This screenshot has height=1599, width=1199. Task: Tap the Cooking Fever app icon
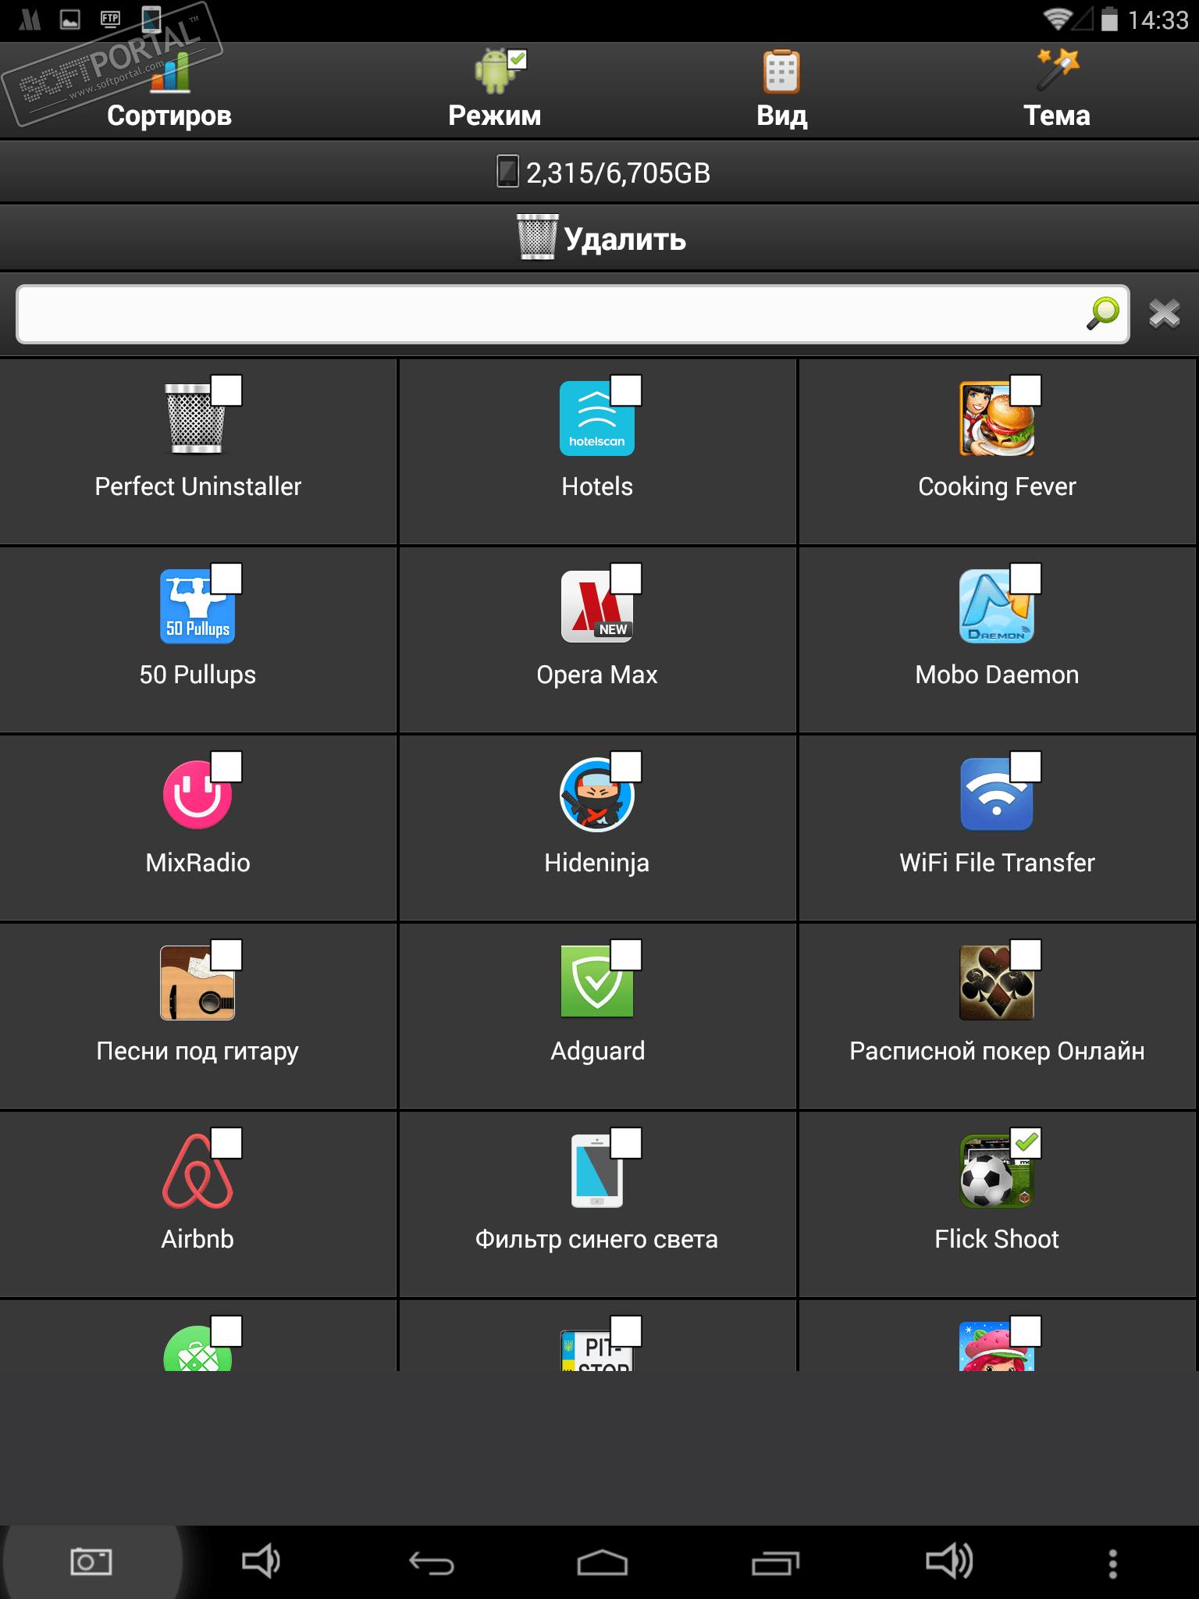[997, 418]
